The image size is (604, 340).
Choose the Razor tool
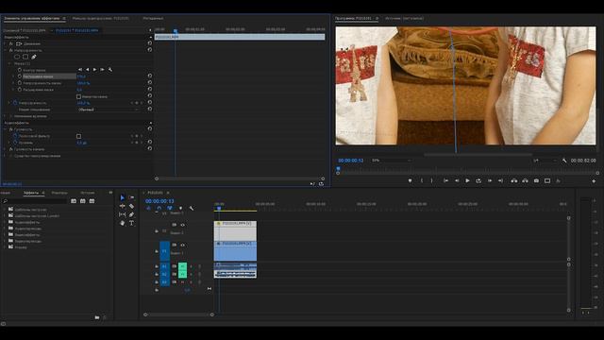[x=131, y=206]
